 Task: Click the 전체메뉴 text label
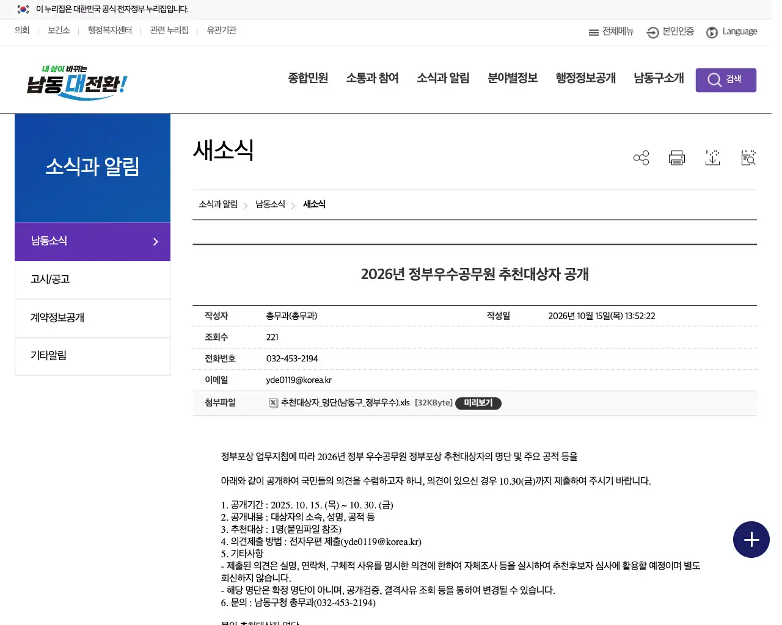(618, 31)
